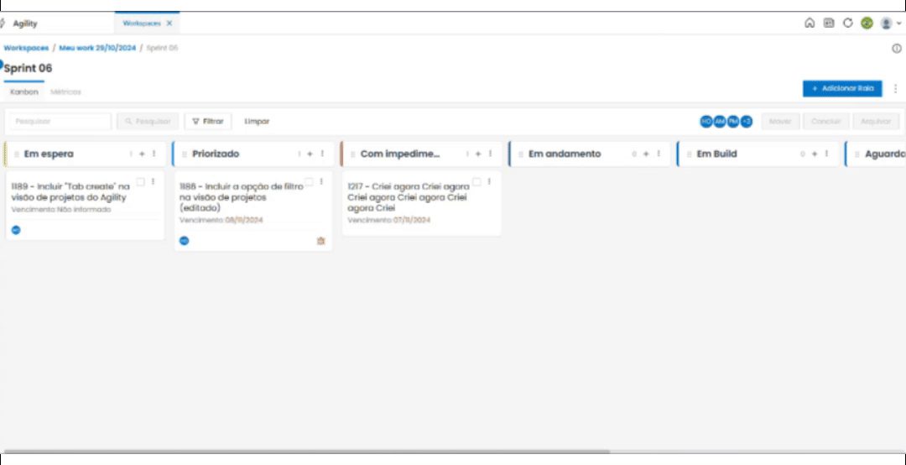906x465 pixels.
Task: Open card 1189 Incluir Tab create title
Action: coord(71,192)
